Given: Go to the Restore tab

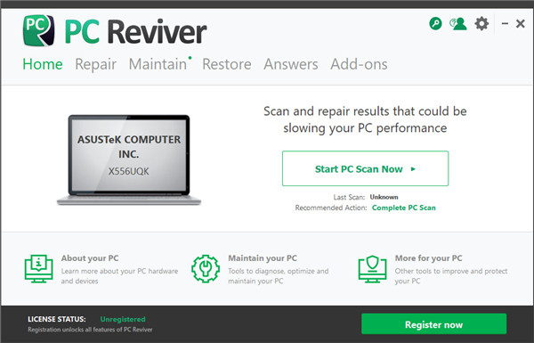Looking at the screenshot, I should point(227,64).
